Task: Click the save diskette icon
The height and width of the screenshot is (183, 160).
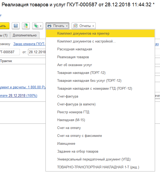Action: 16,26
